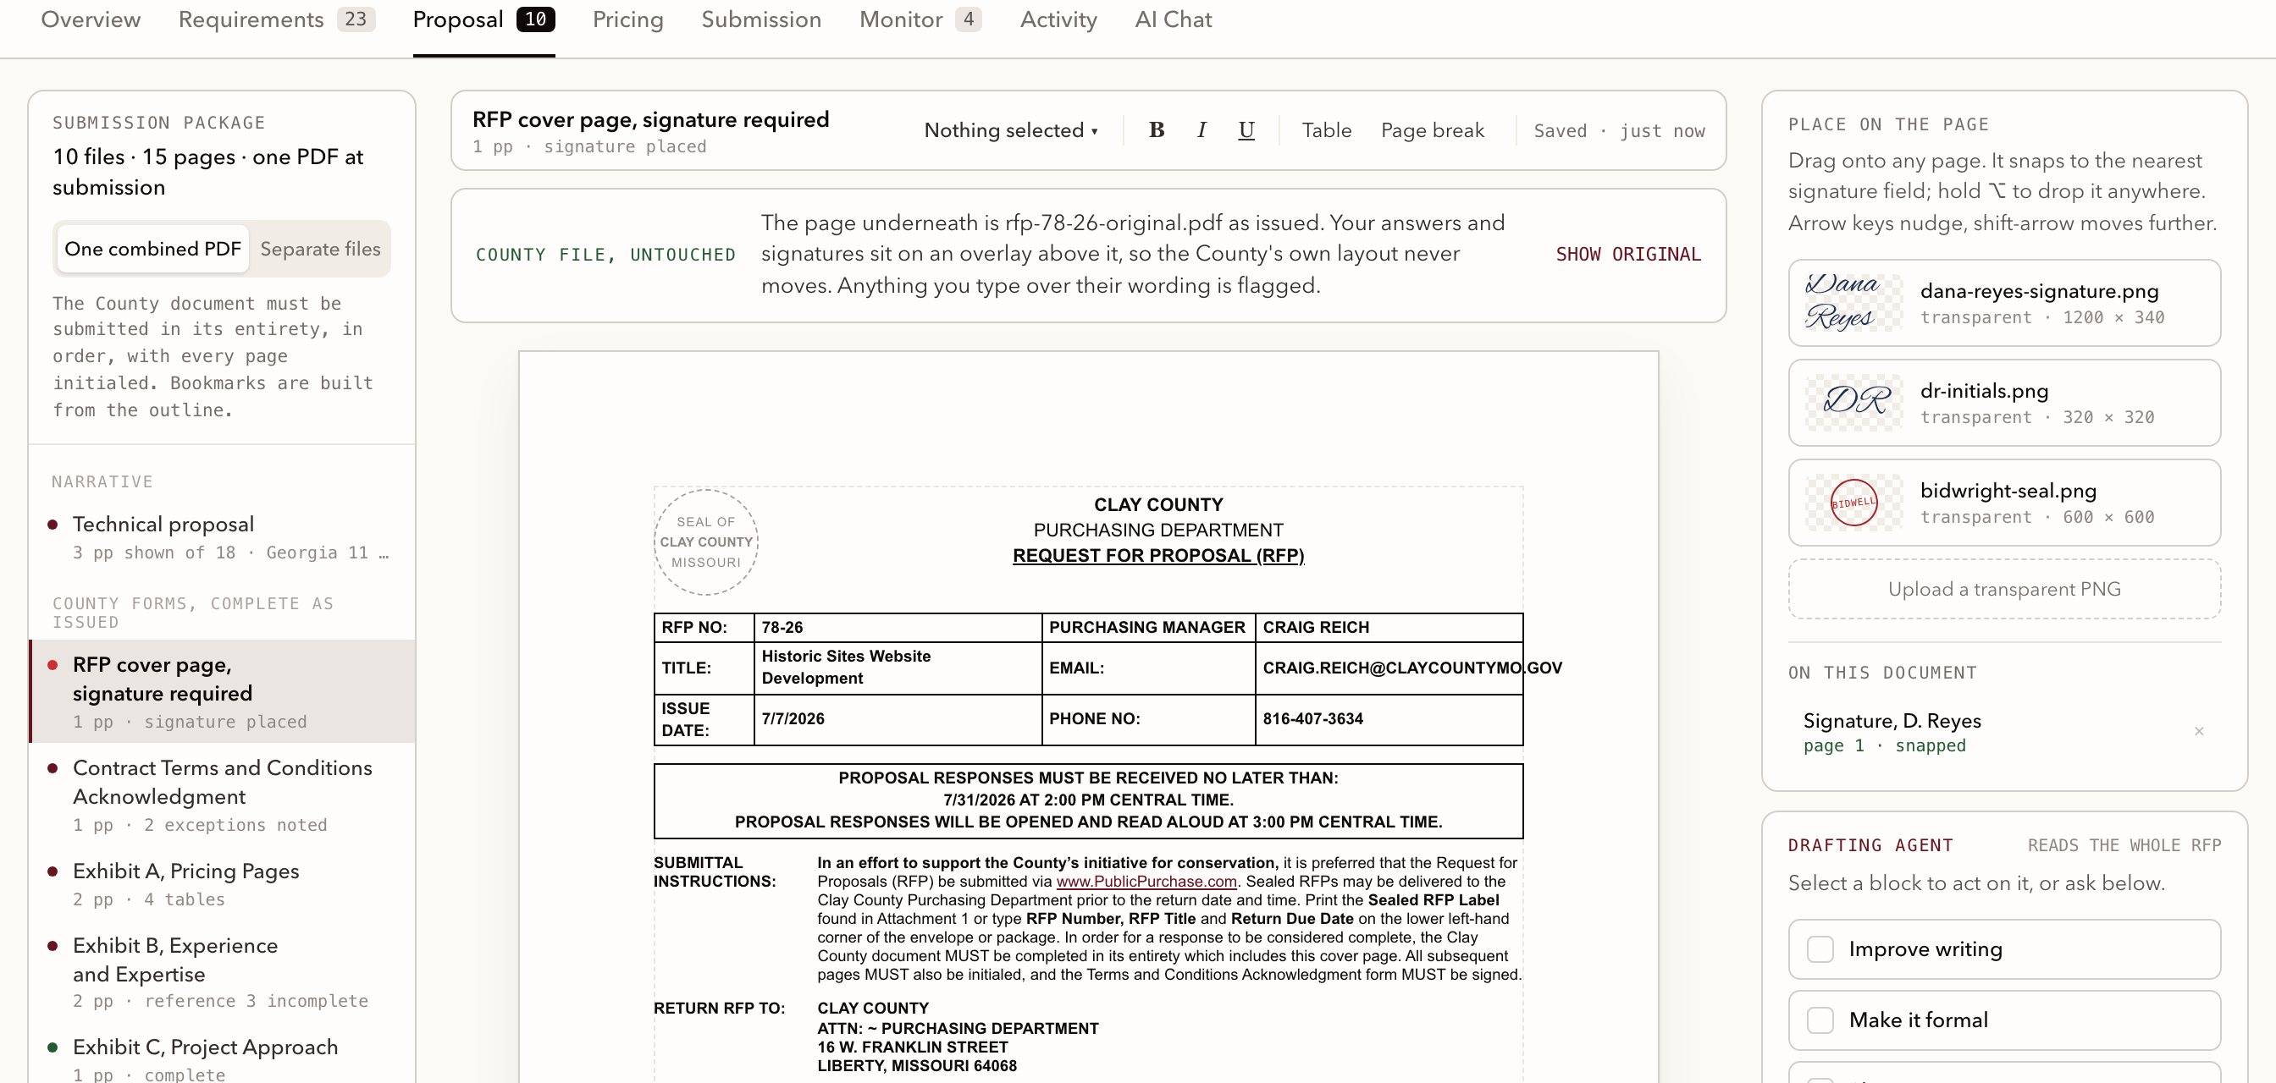Viewport: 2276px width, 1083px height.
Task: Switch to Separate files
Action: (x=320, y=249)
